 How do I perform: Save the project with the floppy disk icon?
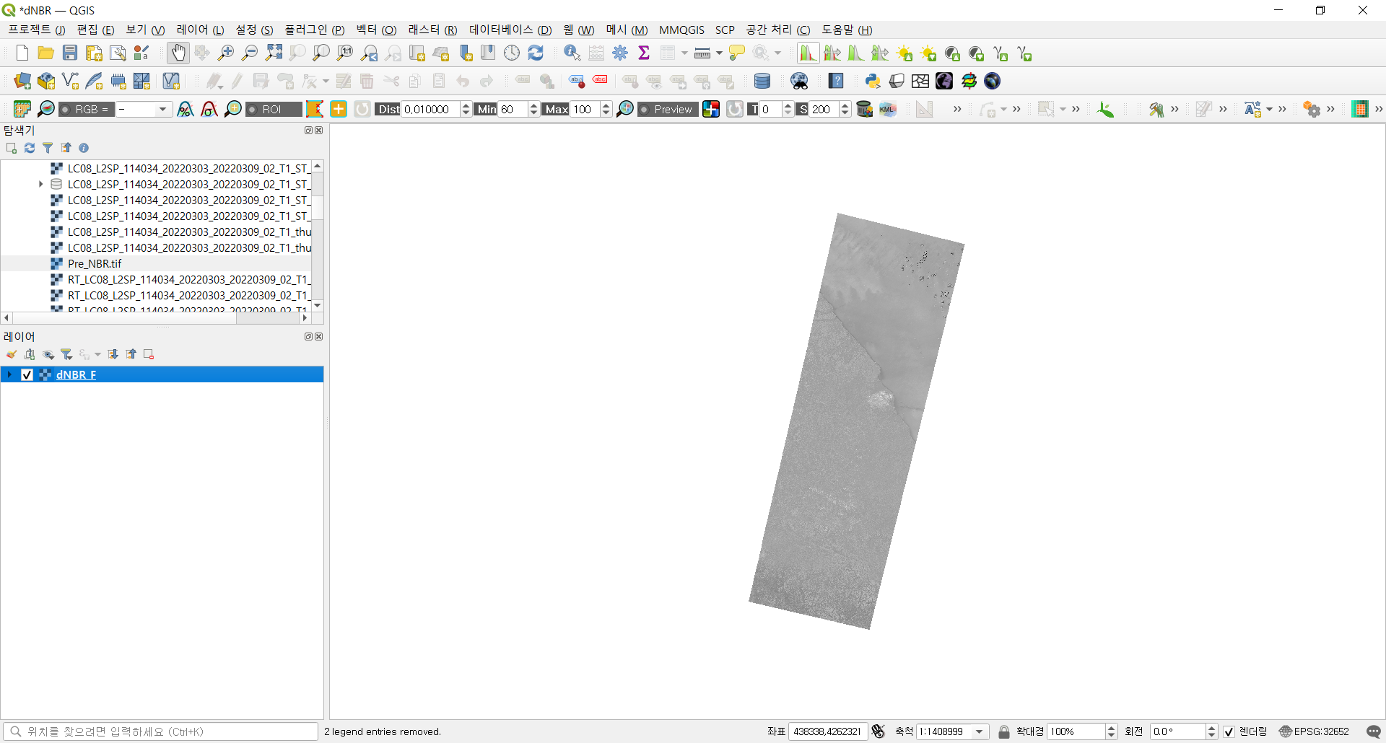pyautogui.click(x=69, y=53)
